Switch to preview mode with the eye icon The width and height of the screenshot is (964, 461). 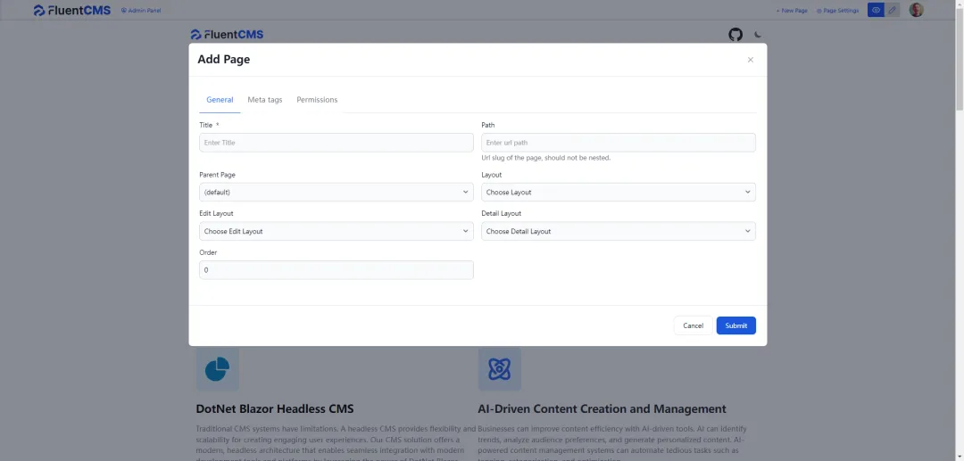[876, 11]
